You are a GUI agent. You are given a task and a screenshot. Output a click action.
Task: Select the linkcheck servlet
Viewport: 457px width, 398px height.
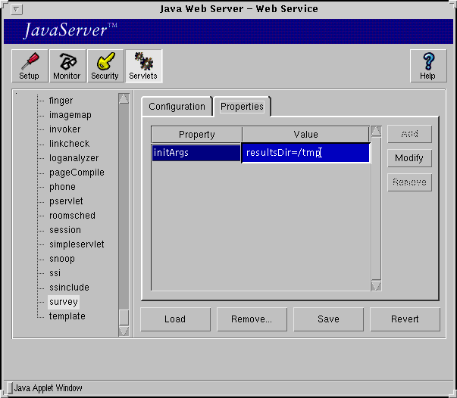point(70,144)
